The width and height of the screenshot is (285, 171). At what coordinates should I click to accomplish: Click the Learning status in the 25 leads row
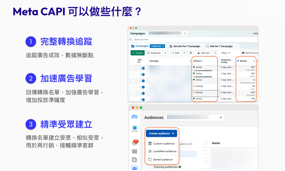tap(199, 86)
